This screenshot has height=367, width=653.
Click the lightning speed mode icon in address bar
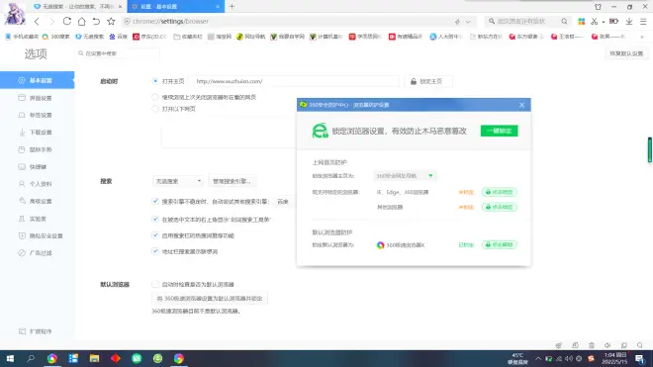click(x=457, y=22)
